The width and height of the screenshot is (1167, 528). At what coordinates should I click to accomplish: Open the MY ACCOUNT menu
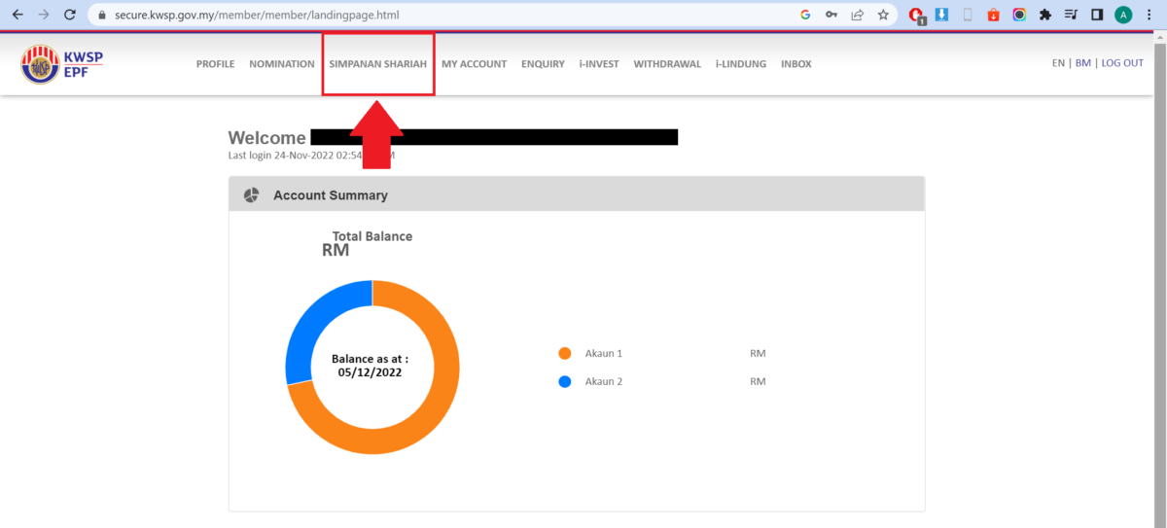(474, 64)
